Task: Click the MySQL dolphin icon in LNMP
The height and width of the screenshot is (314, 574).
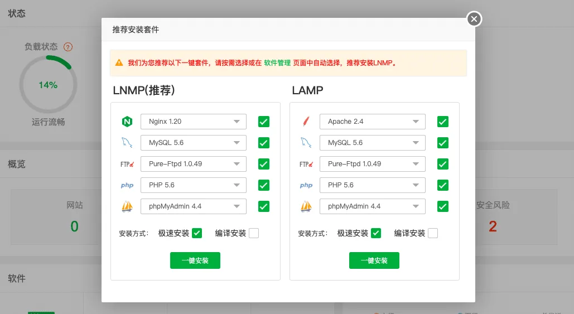Action: pos(127,143)
